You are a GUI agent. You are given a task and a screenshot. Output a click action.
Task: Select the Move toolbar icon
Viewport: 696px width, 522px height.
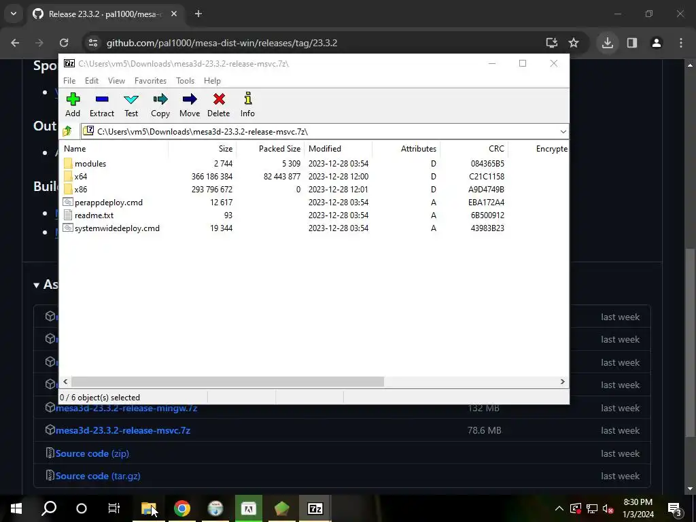click(190, 99)
